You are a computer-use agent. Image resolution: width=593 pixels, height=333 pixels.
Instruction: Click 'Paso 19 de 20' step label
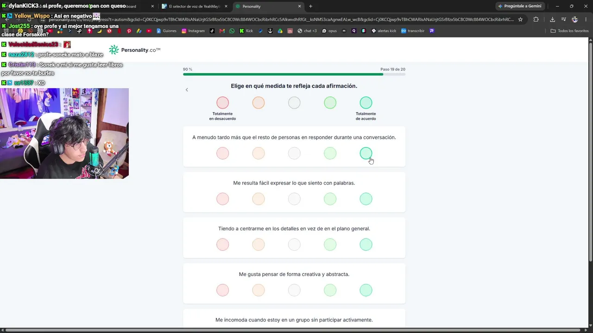coord(393,69)
